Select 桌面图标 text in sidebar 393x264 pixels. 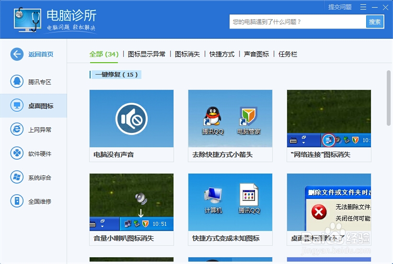coord(41,106)
